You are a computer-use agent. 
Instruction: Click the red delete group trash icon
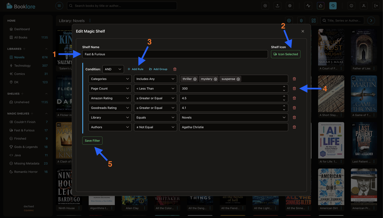click(x=175, y=69)
